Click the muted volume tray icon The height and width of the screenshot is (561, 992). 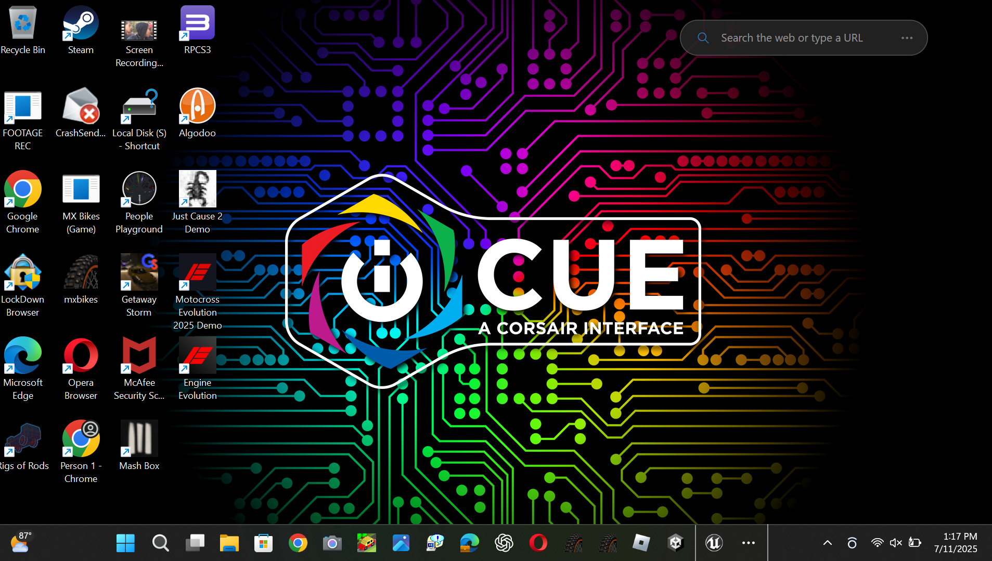pyautogui.click(x=896, y=543)
